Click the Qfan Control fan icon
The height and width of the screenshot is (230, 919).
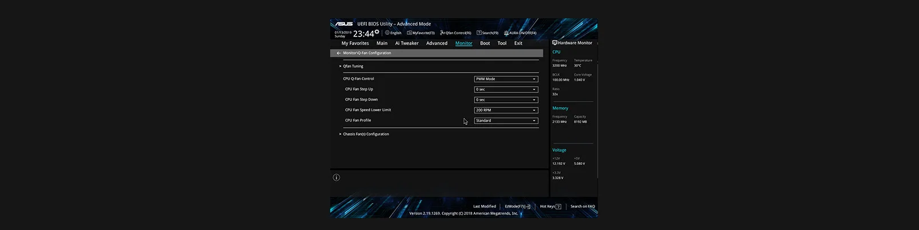(x=442, y=33)
